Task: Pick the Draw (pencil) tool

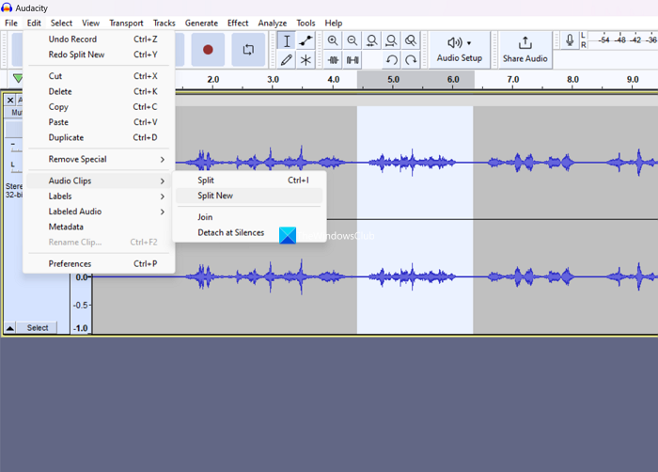Action: (287, 60)
